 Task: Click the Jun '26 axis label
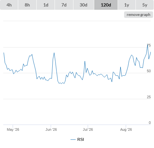pos(51,129)
